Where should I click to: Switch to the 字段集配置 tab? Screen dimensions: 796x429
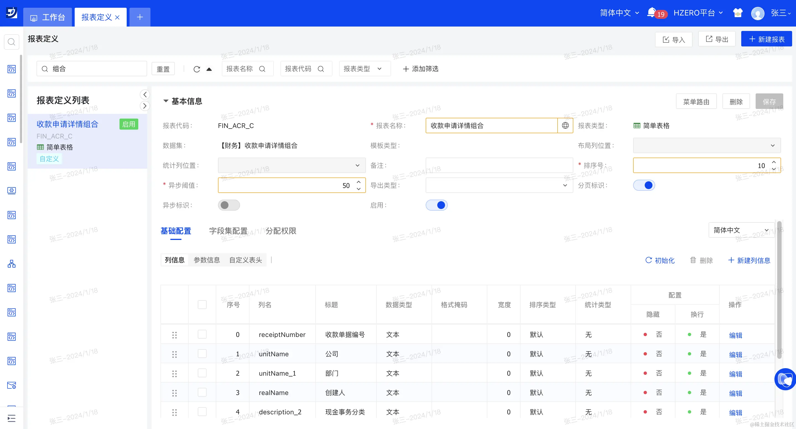point(228,231)
